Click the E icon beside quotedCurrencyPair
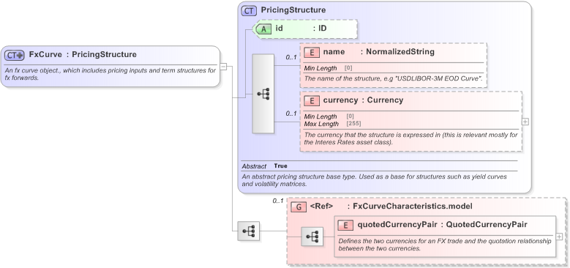This screenshot has width=570, height=268. pos(345,226)
